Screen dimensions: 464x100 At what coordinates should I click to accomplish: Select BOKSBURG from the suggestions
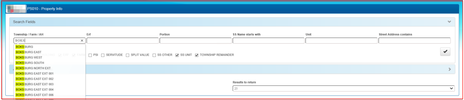24,47
